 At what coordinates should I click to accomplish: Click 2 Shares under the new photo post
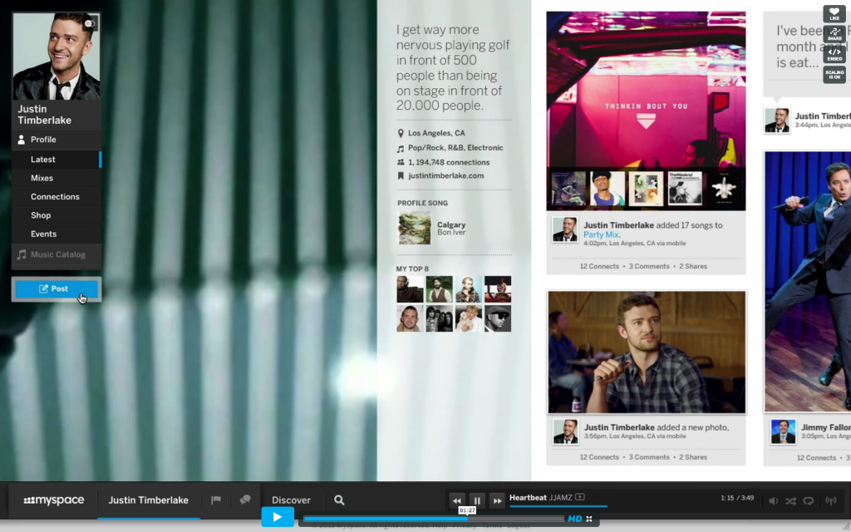coord(693,458)
